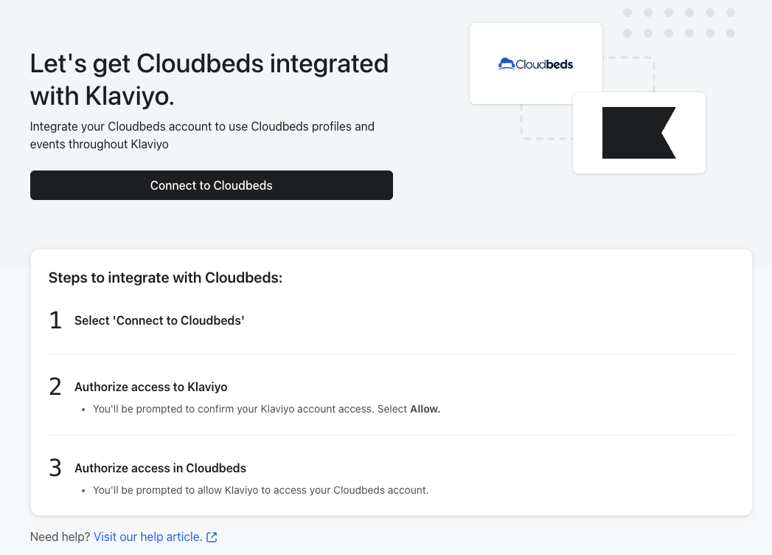The height and width of the screenshot is (555, 772).
Task: Open the 'Visit our help article' link
Action: pos(147,537)
